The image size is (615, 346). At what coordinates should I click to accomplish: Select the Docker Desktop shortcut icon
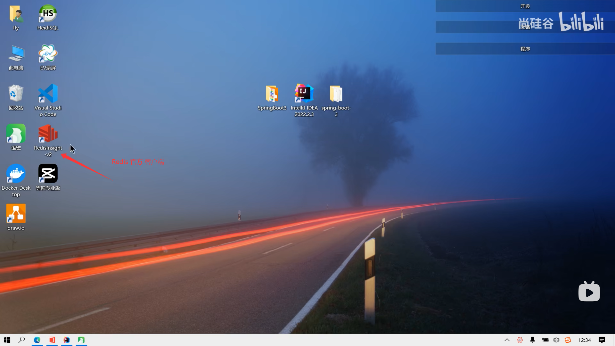coord(16,174)
